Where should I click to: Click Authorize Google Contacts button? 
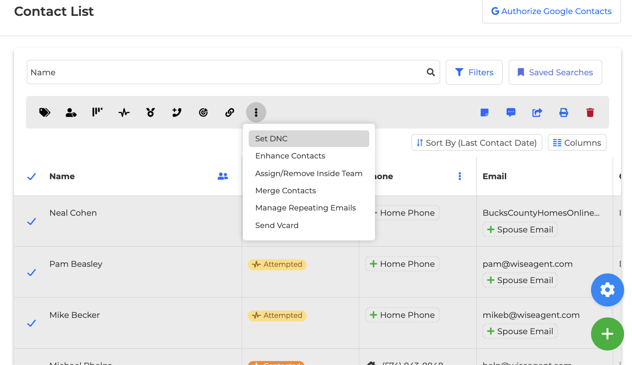(551, 11)
